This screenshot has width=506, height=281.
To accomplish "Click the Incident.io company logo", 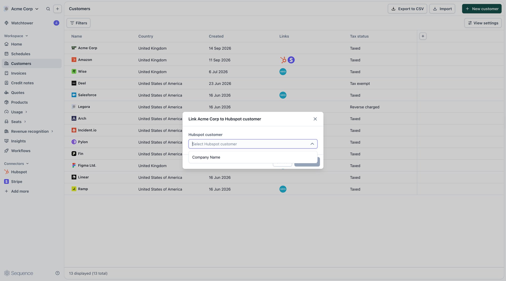I will click(74, 130).
